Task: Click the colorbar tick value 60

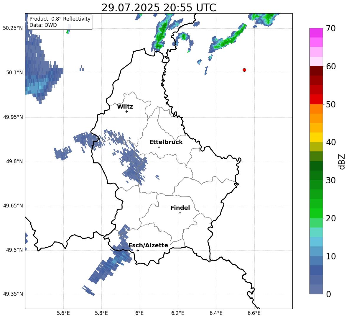Action: 330,66
